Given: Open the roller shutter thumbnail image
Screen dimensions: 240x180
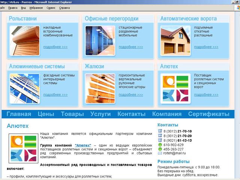Looking at the screenshot, I should [x=25, y=41].
